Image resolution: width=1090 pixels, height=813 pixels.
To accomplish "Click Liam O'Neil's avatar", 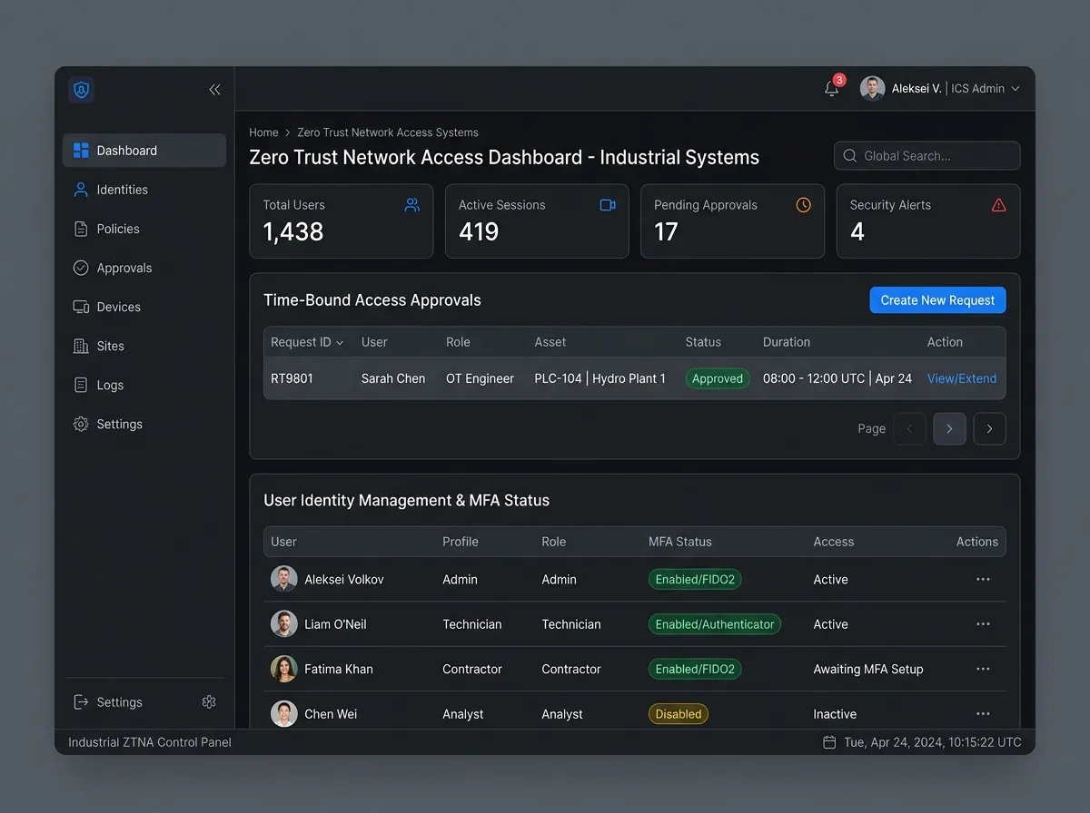I will pyautogui.click(x=284, y=624).
